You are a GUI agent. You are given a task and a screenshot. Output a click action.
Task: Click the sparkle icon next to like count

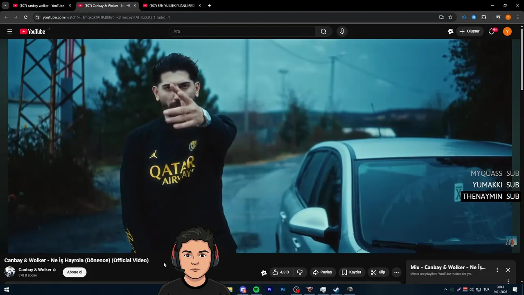264,272
